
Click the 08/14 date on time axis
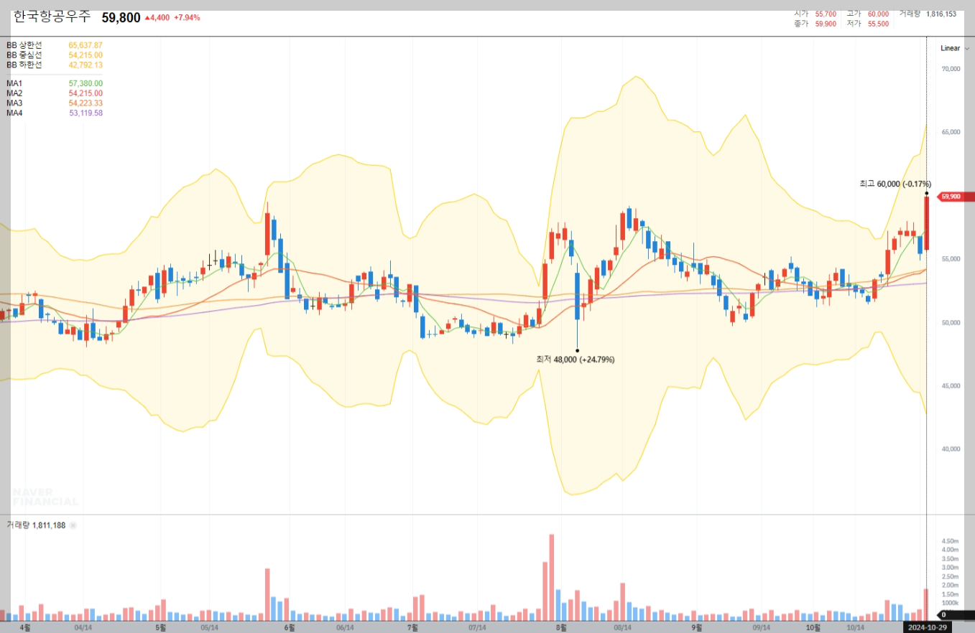623,627
